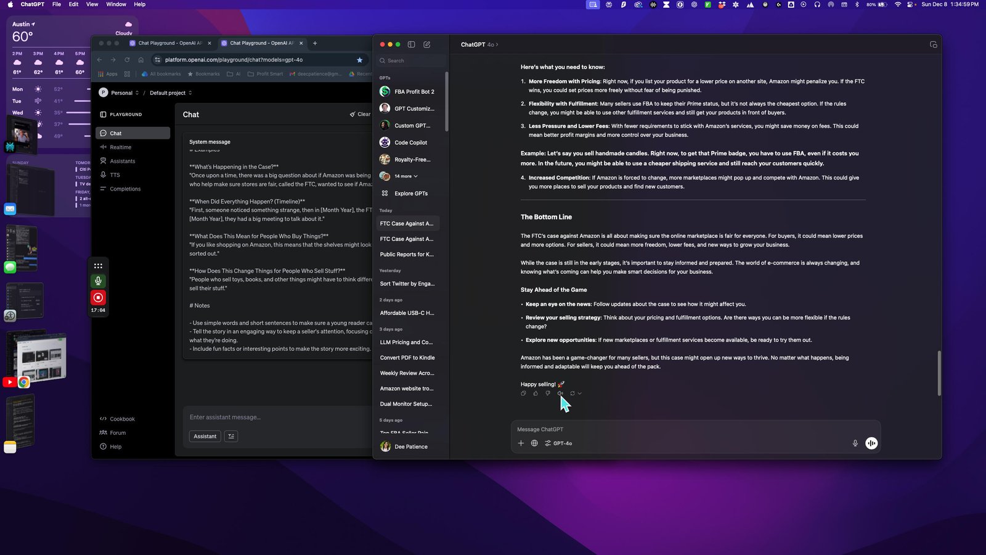Give the response a thumbs up

point(536,393)
